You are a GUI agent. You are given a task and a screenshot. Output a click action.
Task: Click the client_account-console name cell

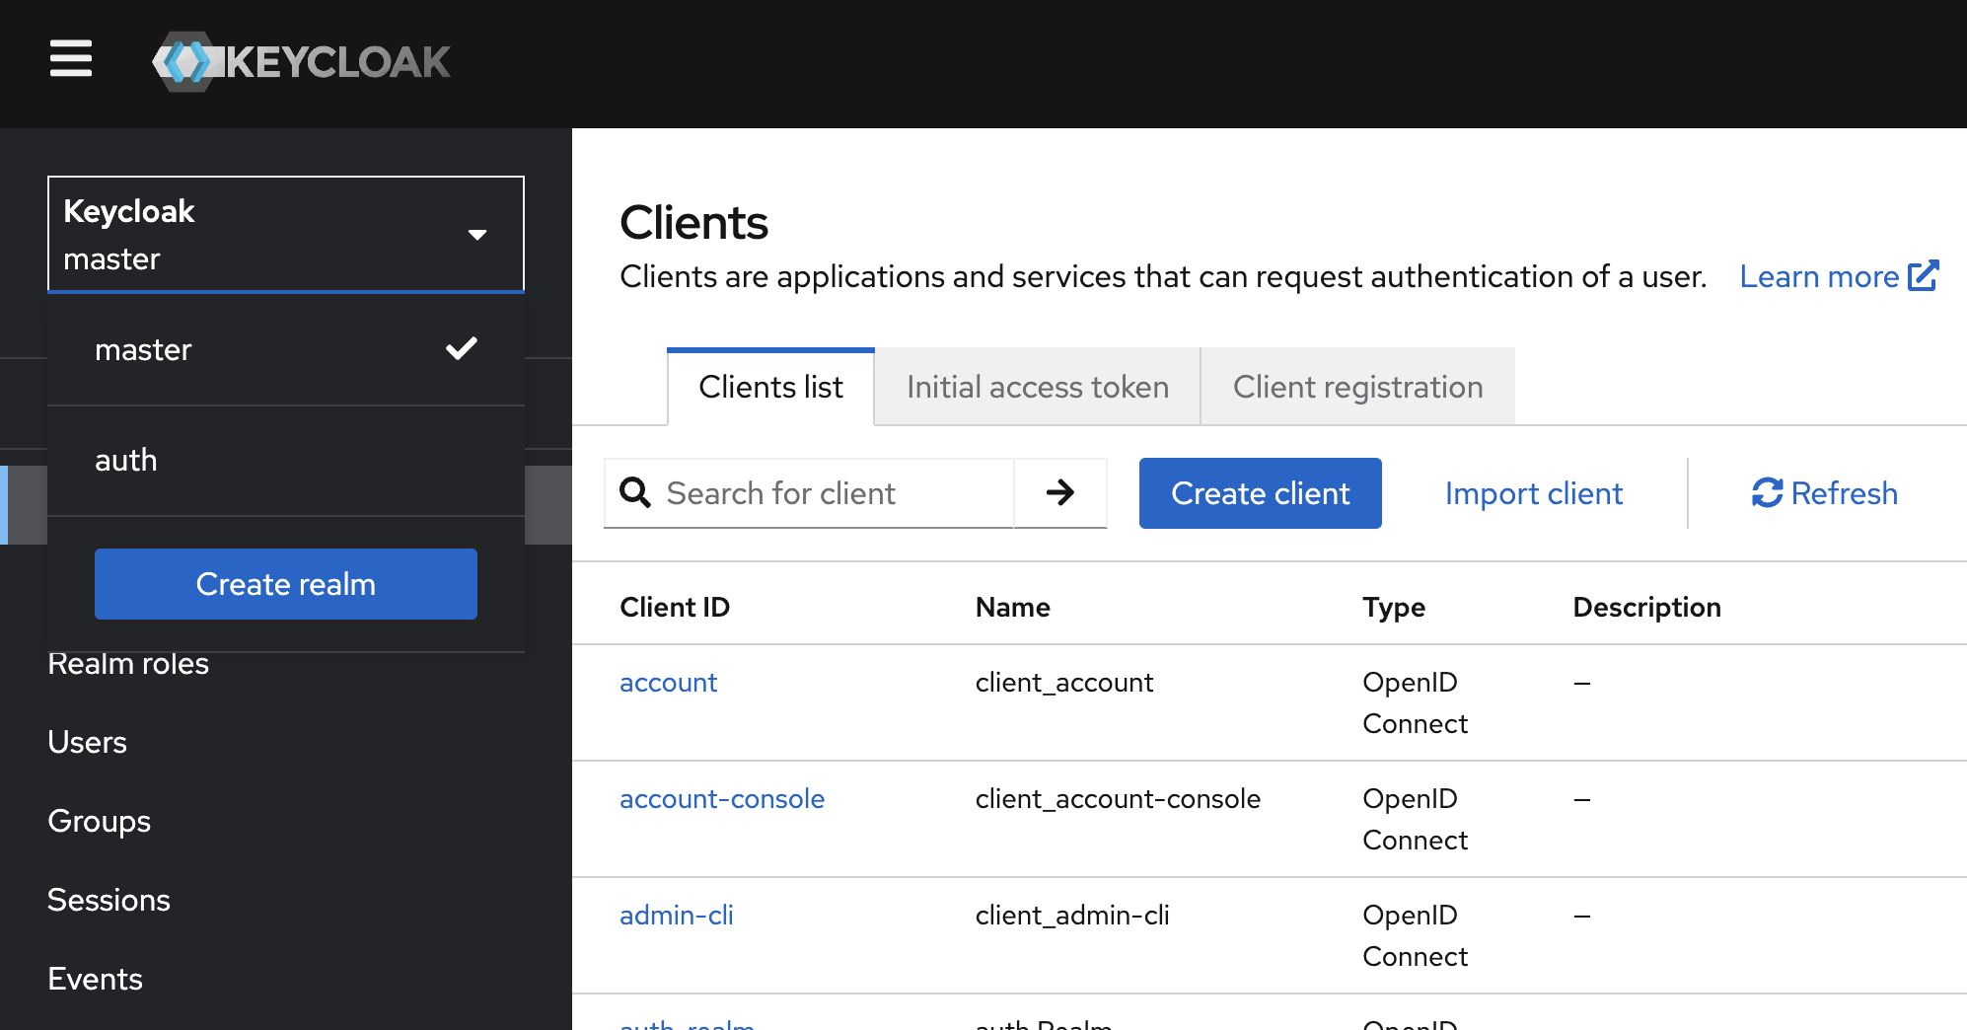pyautogui.click(x=1118, y=799)
